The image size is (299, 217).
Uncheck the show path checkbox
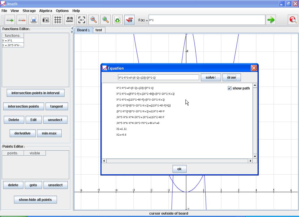(230, 88)
